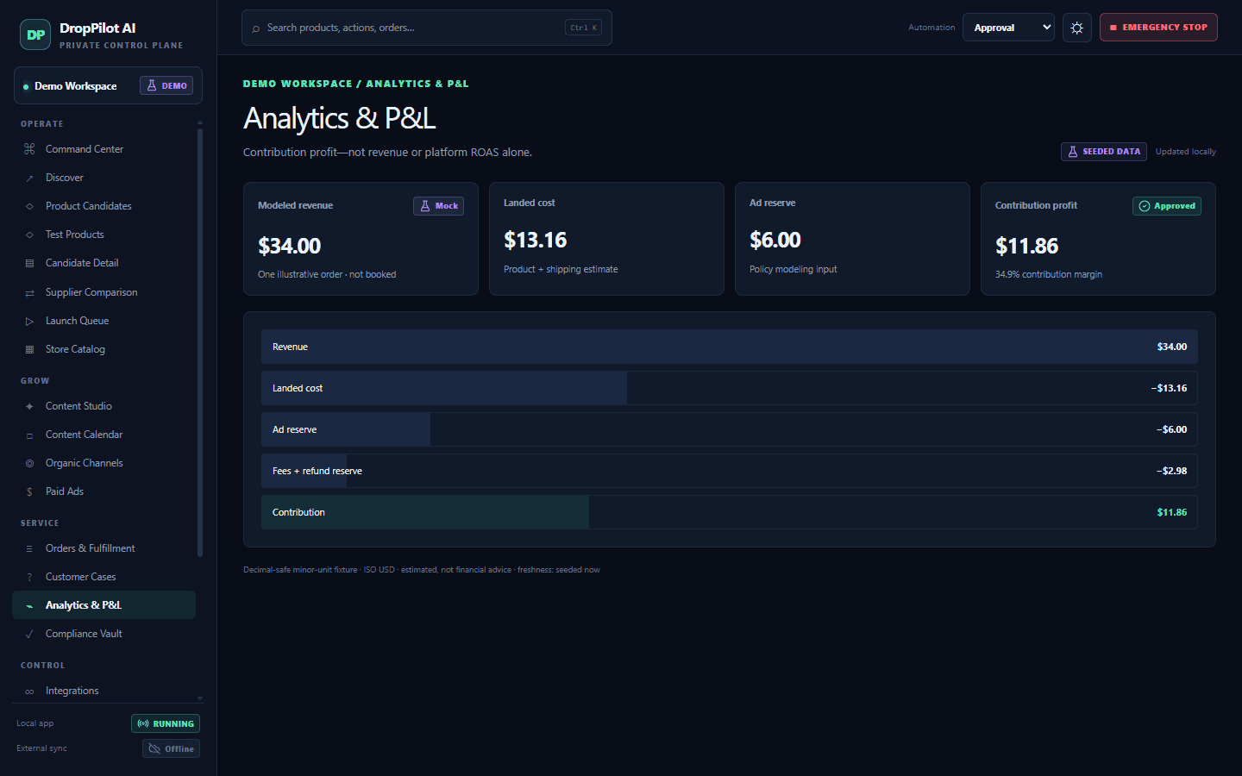Click the search magnifier icon

[x=255, y=28]
